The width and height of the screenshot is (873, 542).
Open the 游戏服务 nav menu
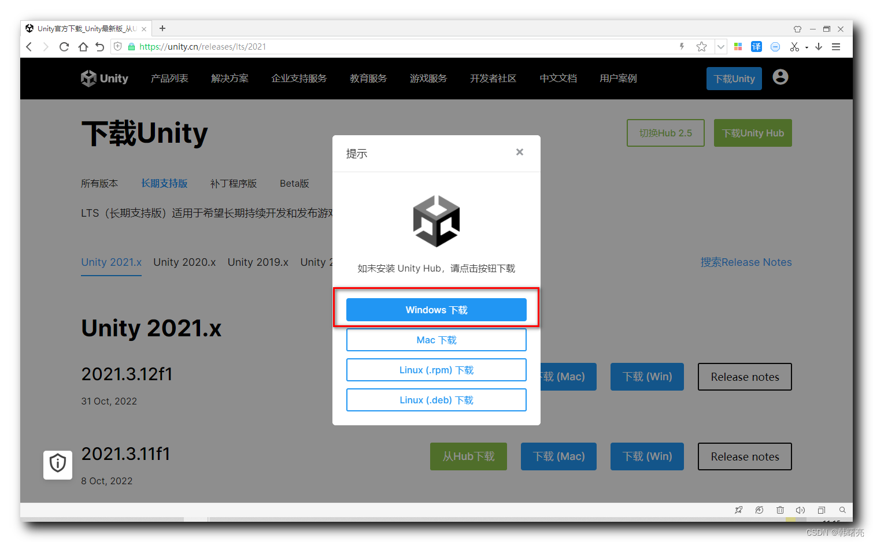428,79
